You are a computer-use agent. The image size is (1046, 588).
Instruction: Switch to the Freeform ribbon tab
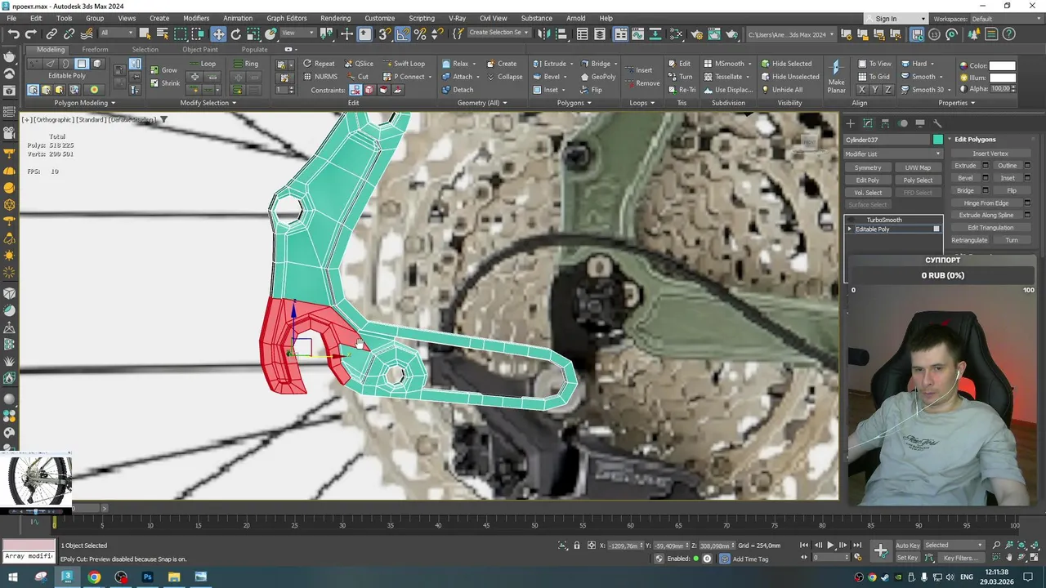[x=95, y=49]
